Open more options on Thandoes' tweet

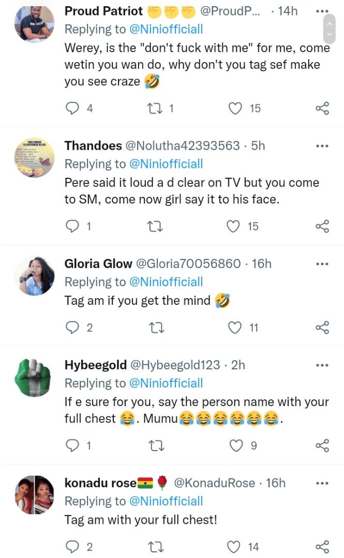[322, 146]
